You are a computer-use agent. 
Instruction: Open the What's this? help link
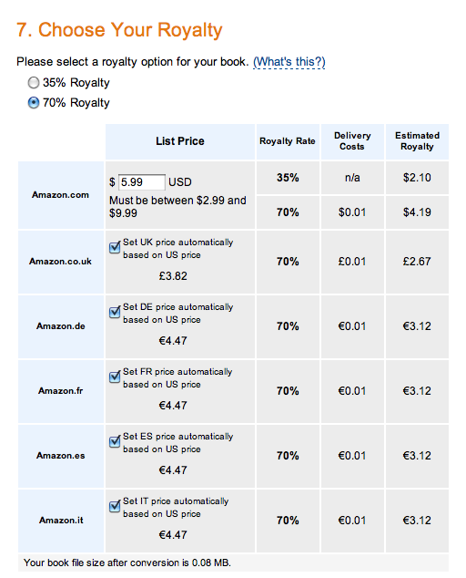[289, 62]
